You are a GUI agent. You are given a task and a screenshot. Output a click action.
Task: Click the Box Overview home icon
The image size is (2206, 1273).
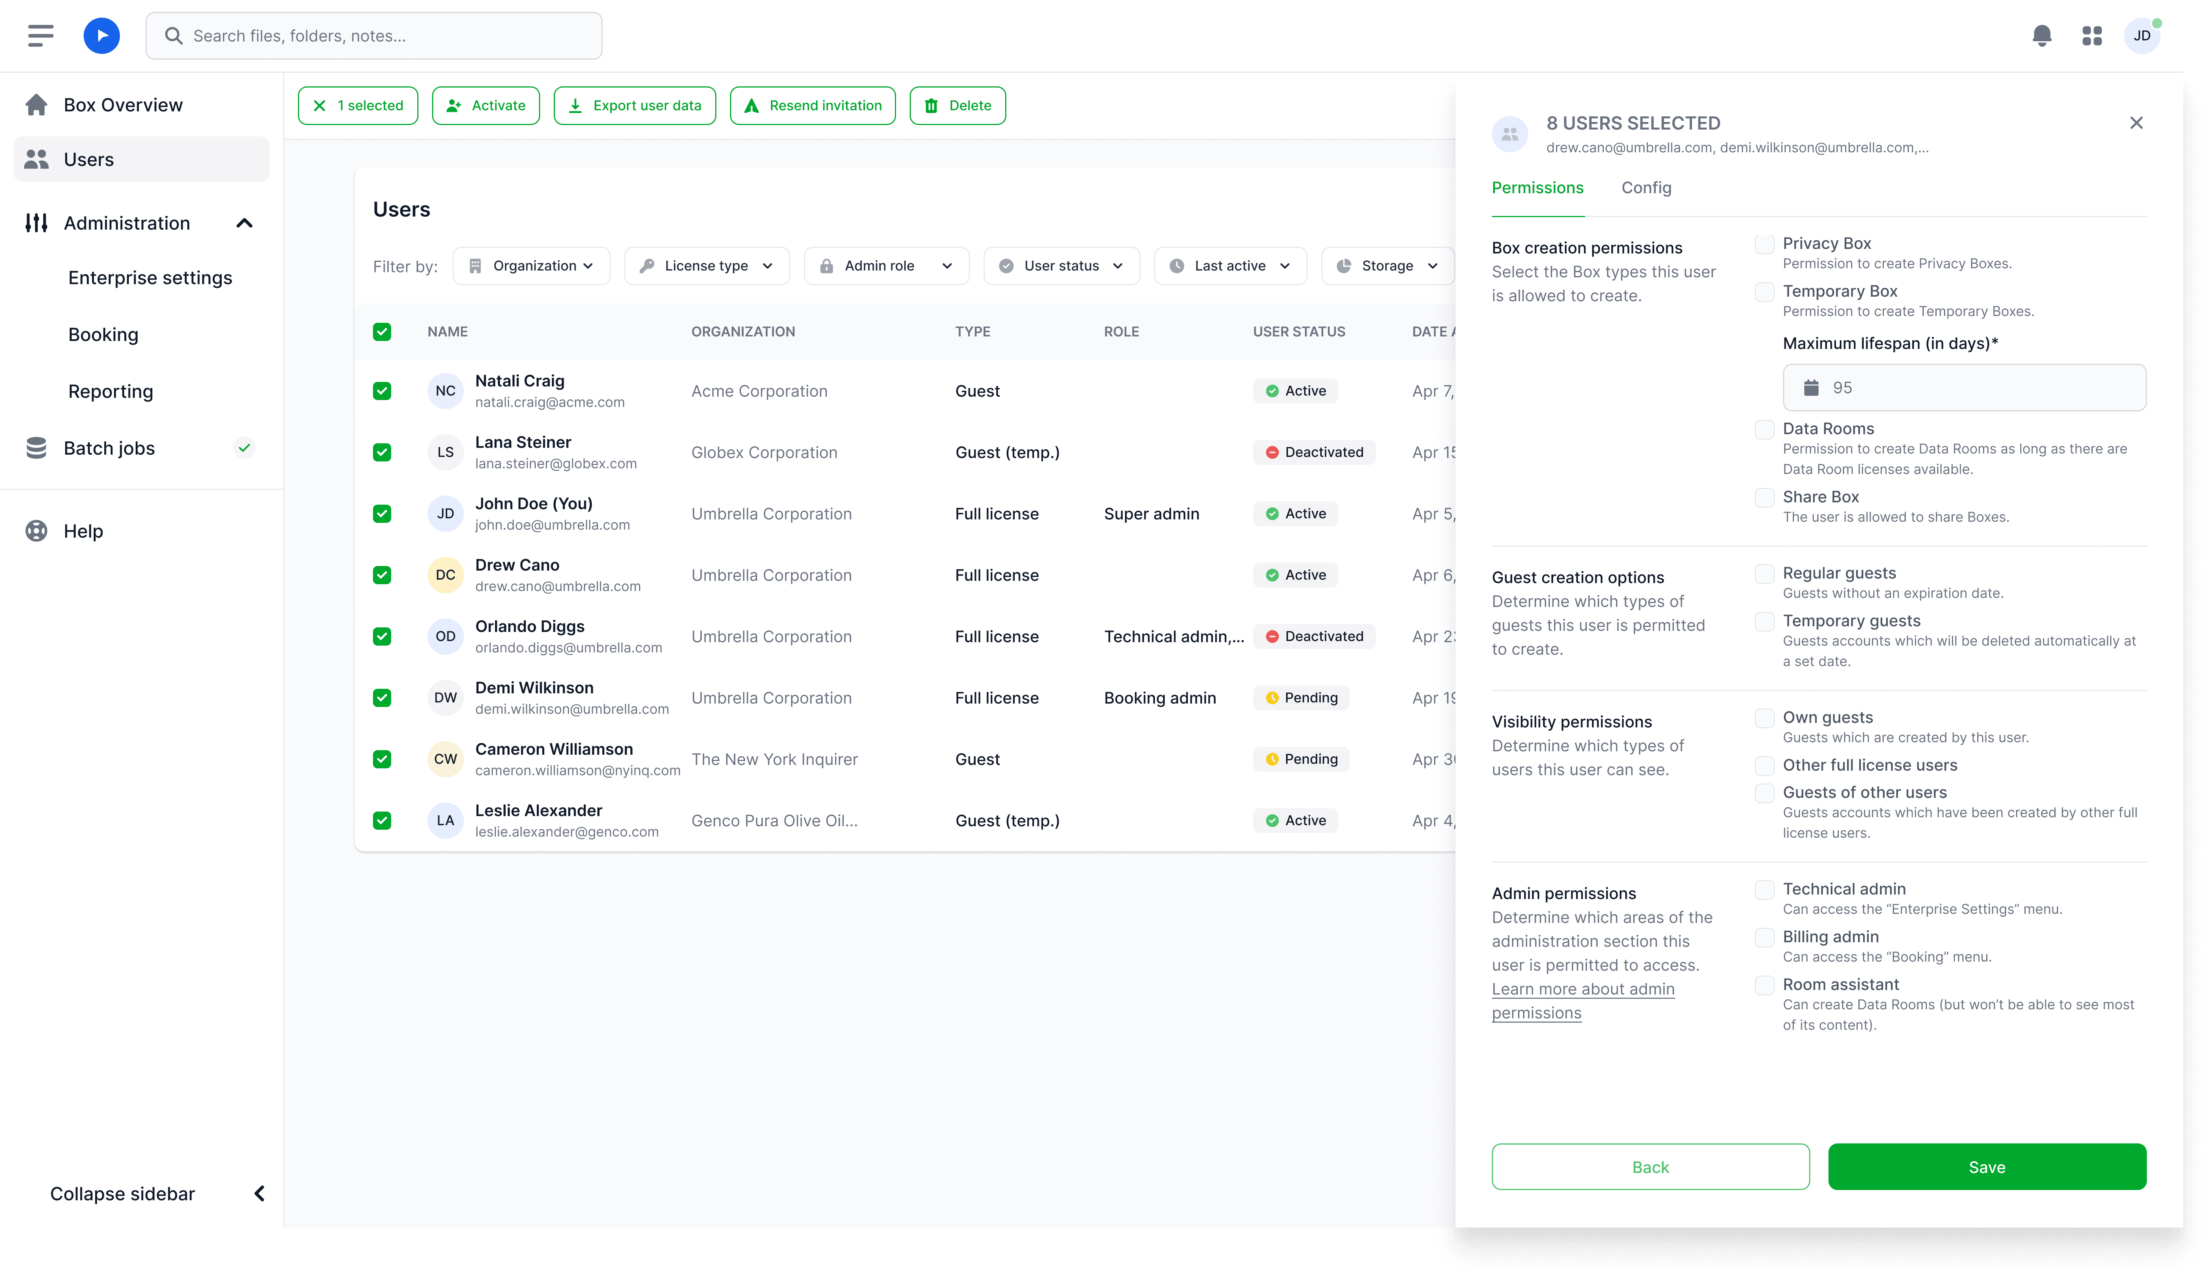[36, 105]
